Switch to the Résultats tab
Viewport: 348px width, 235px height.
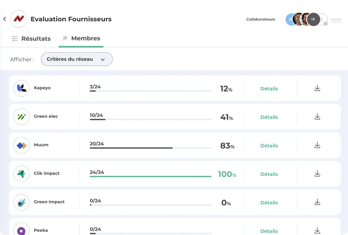32,39
